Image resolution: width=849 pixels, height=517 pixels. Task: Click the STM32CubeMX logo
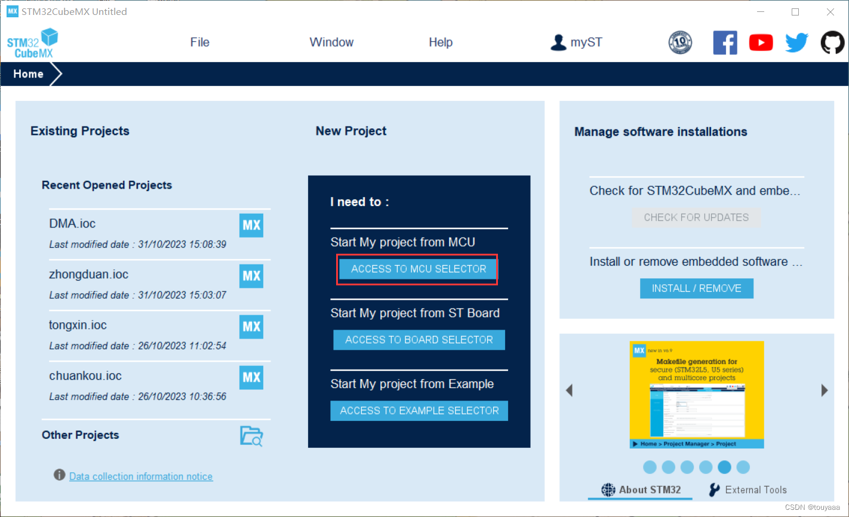click(32, 43)
